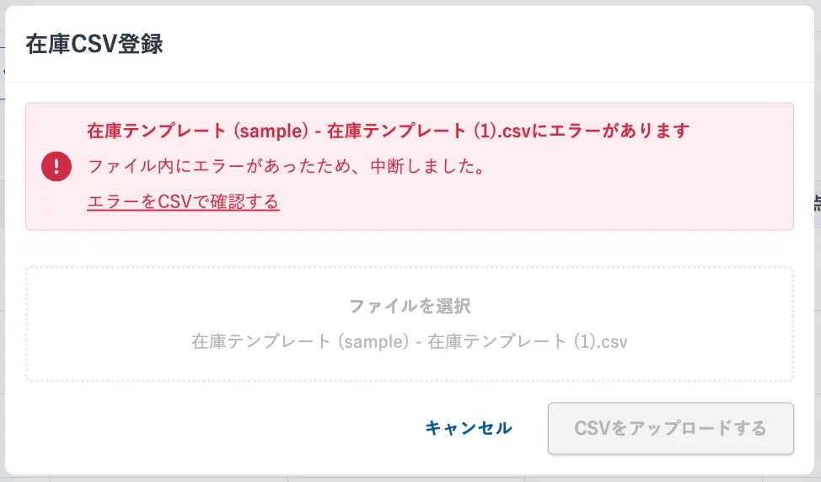This screenshot has height=482, width=821.
Task: Click the dimmed strip above the dialog
Action: [410, 3]
